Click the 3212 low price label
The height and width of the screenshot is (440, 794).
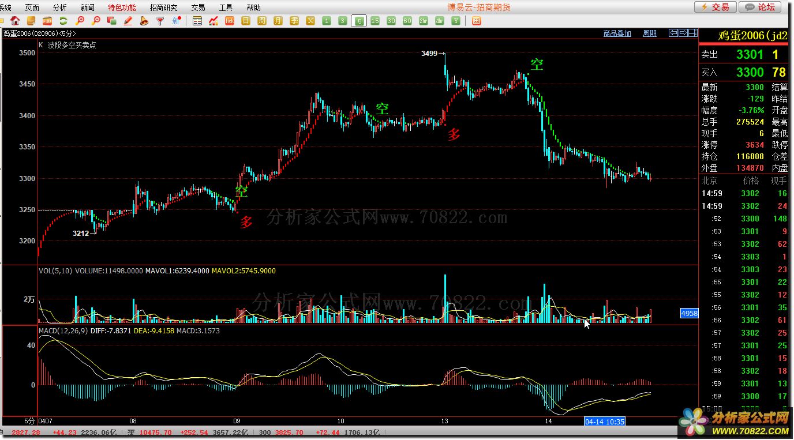(81, 234)
